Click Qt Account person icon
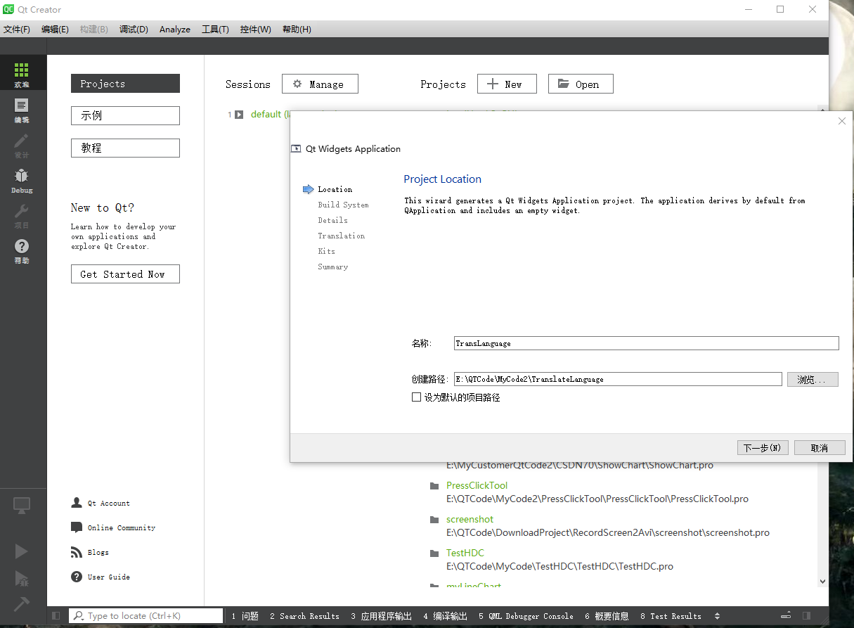The height and width of the screenshot is (628, 854). [x=77, y=503]
